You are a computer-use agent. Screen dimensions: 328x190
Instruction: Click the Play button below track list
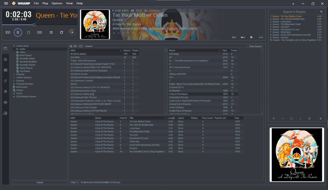point(73,182)
